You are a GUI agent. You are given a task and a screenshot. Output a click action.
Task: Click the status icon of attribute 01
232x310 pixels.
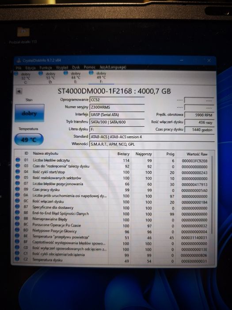point(18,160)
